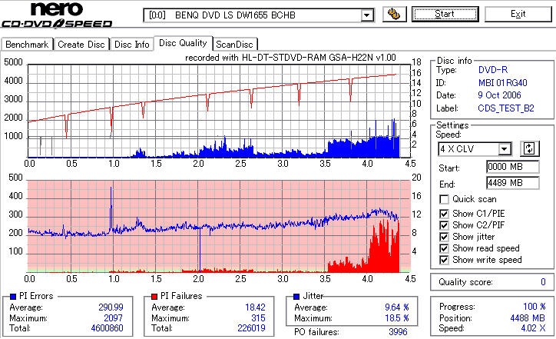Disable Show write speed checkbox

(444, 260)
